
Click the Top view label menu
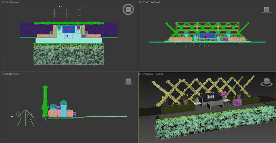click(x=7, y=2)
